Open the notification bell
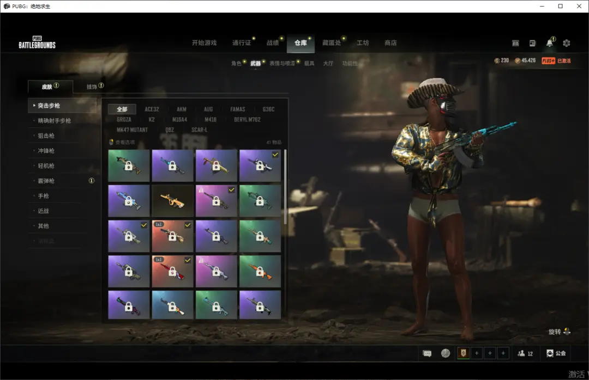The width and height of the screenshot is (589, 380). coord(550,43)
